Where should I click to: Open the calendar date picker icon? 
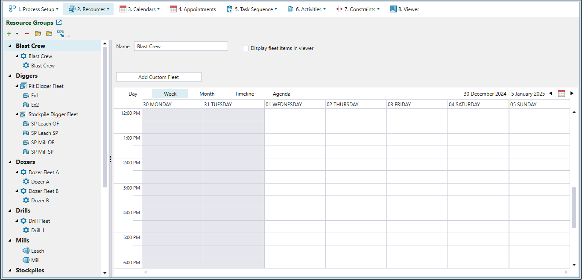click(562, 93)
